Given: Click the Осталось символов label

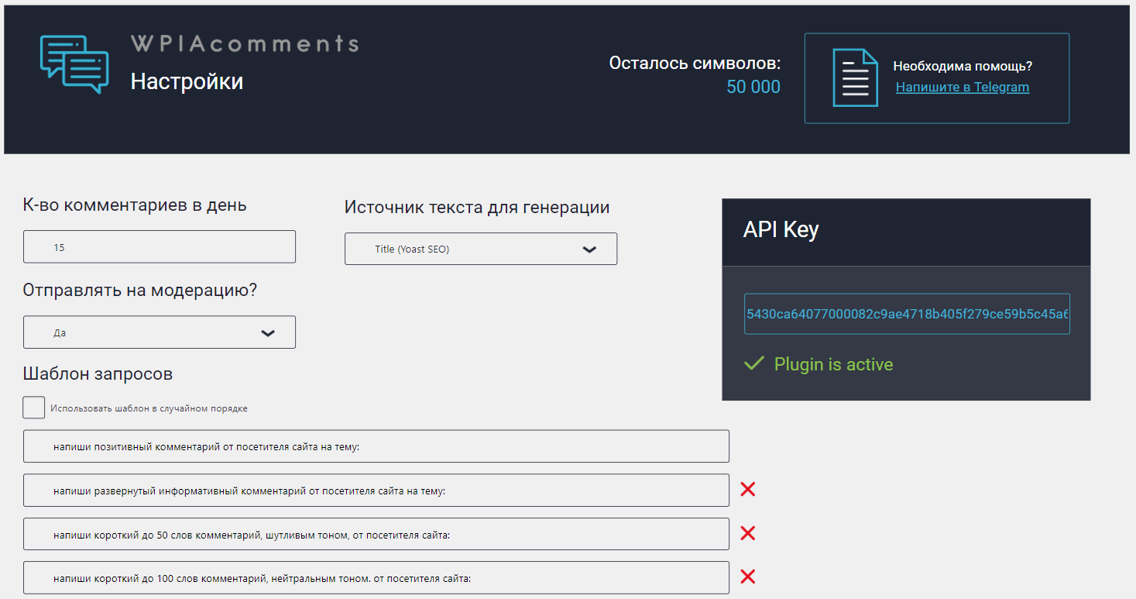Looking at the screenshot, I should pyautogui.click(x=695, y=63).
